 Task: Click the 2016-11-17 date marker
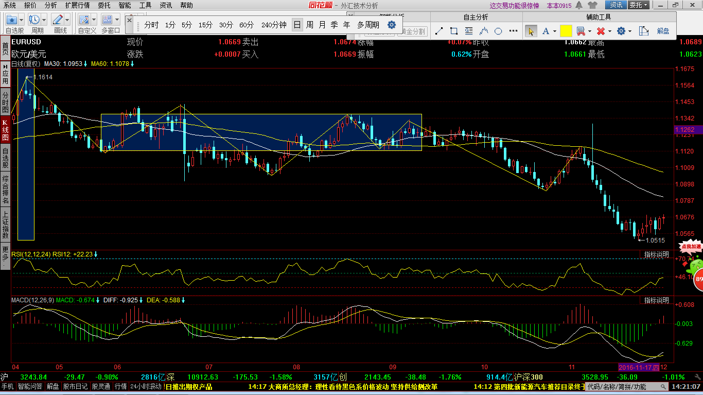pyautogui.click(x=639, y=367)
